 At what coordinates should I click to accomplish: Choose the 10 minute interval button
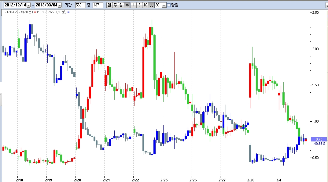pos(145,5)
